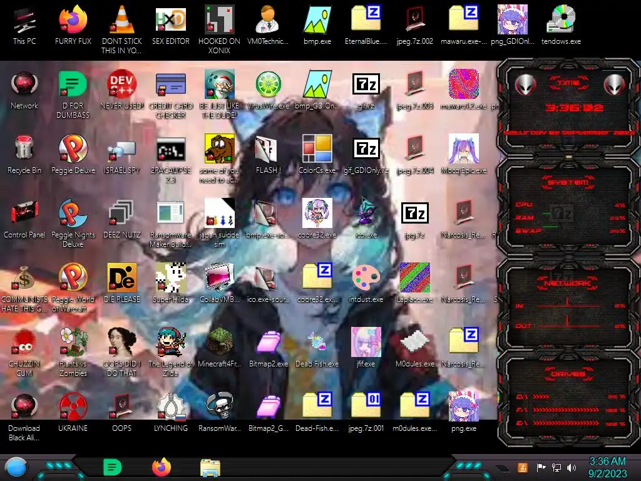This screenshot has width=641, height=481.
Task: Select the coore32.exe anime icon
Action: [317, 220]
